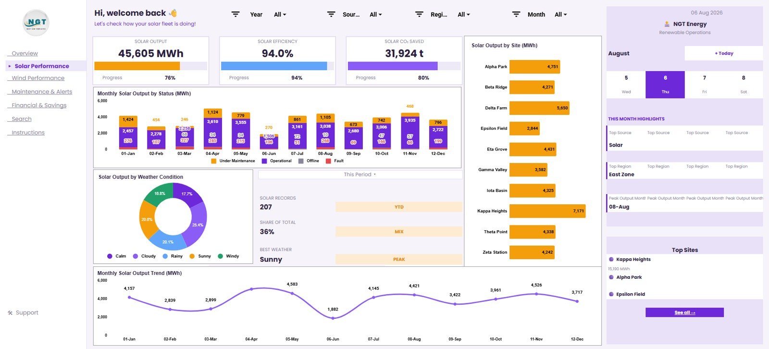Open the Month All dropdown
769x349 pixels.
(x=560, y=14)
